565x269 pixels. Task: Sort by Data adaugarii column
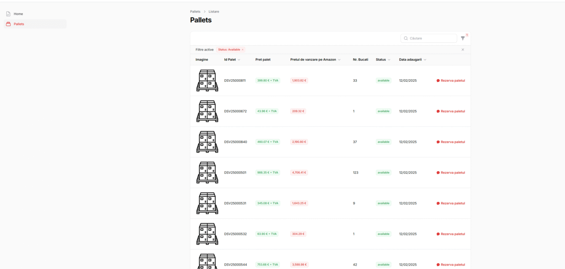point(412,59)
